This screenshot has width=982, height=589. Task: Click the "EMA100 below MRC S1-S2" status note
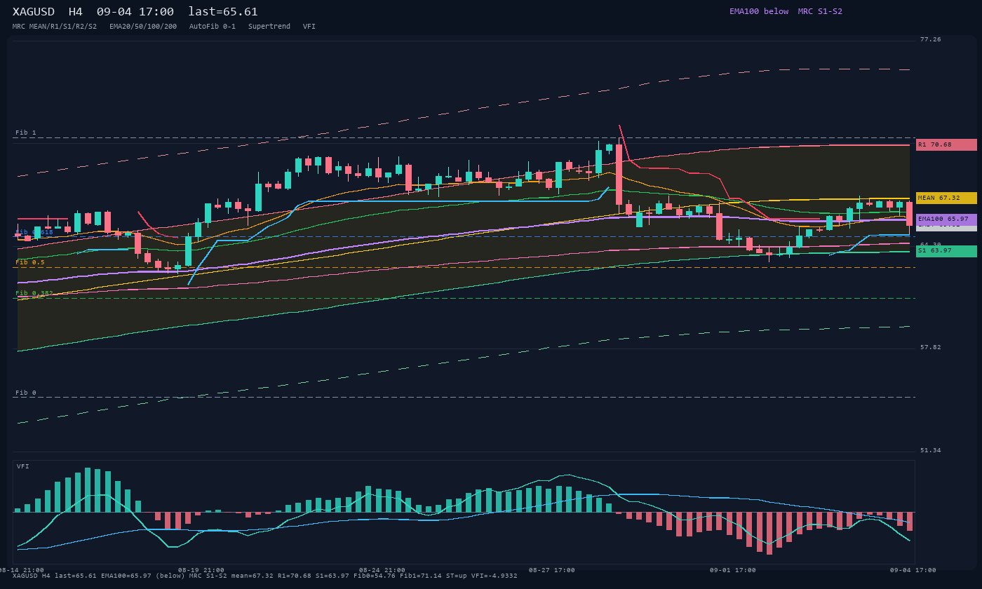click(786, 11)
